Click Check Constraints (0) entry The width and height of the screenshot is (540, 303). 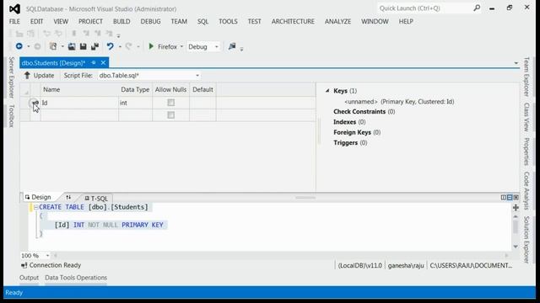pyautogui.click(x=364, y=112)
